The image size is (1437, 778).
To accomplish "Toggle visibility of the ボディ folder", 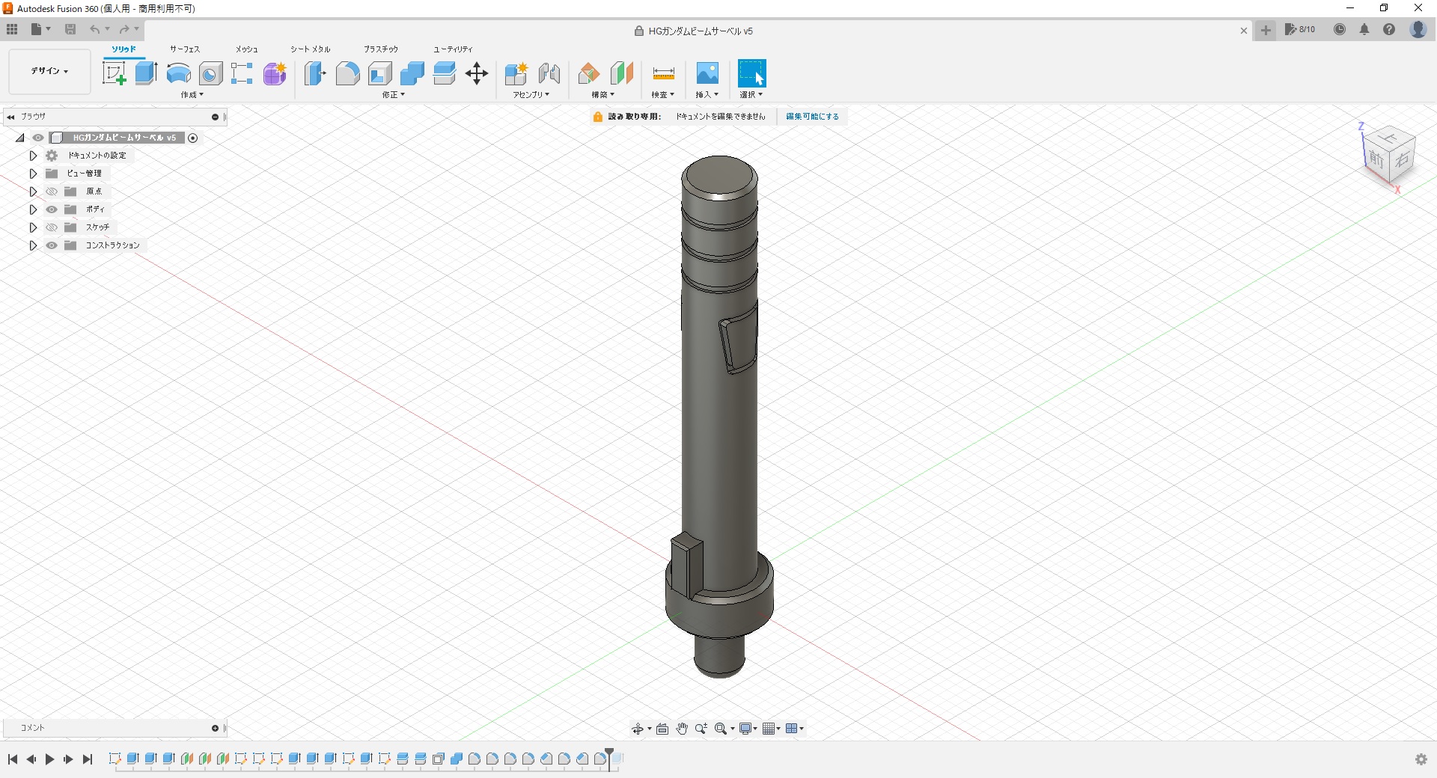I will pyautogui.click(x=52, y=209).
